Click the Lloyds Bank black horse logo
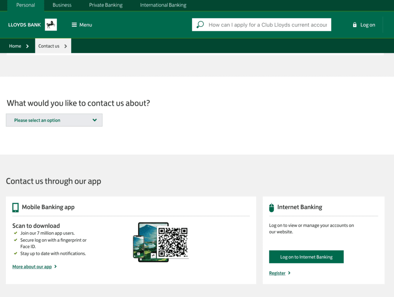This screenshot has height=297, width=394. [x=51, y=25]
